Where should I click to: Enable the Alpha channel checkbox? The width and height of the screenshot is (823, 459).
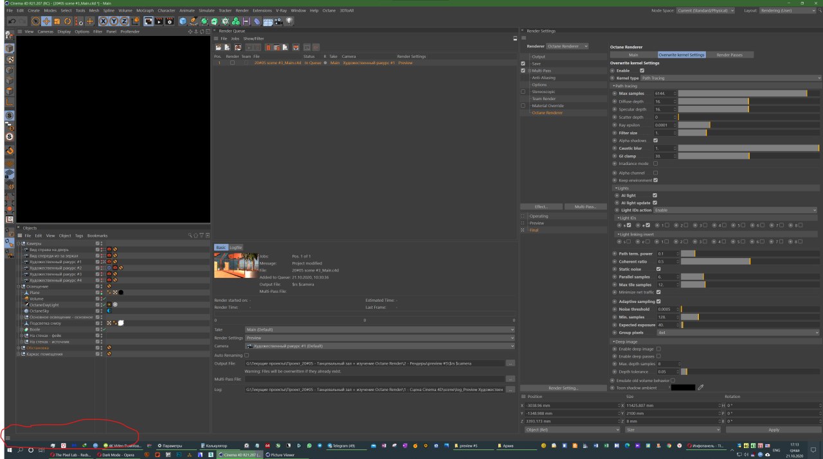click(x=655, y=173)
